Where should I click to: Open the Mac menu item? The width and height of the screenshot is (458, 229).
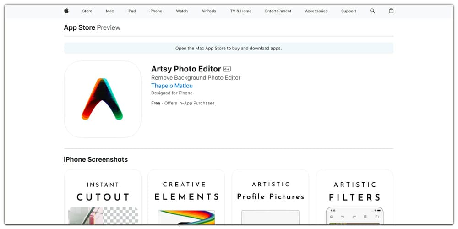110,11
